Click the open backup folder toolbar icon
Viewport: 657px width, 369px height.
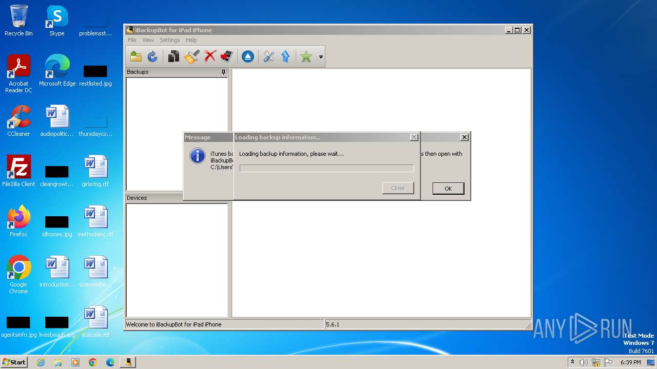click(136, 56)
